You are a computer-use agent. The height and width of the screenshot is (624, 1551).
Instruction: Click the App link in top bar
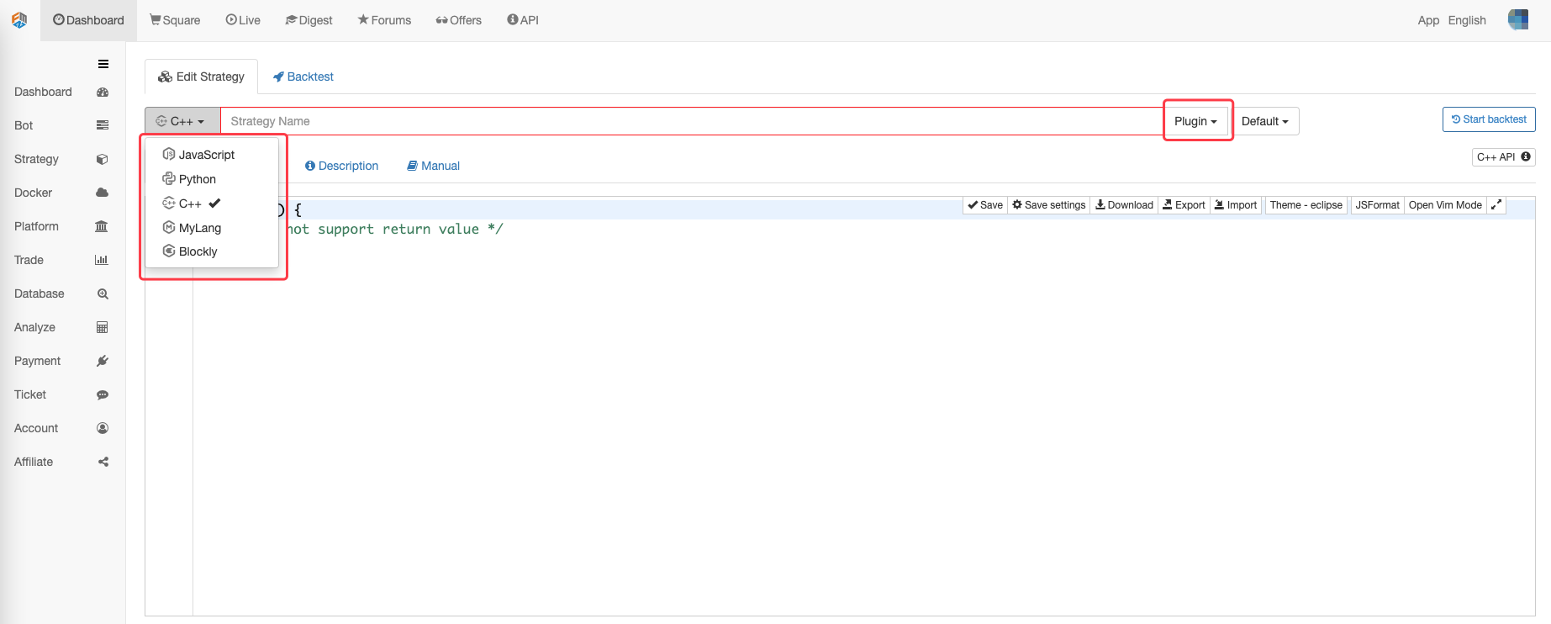point(1428,20)
